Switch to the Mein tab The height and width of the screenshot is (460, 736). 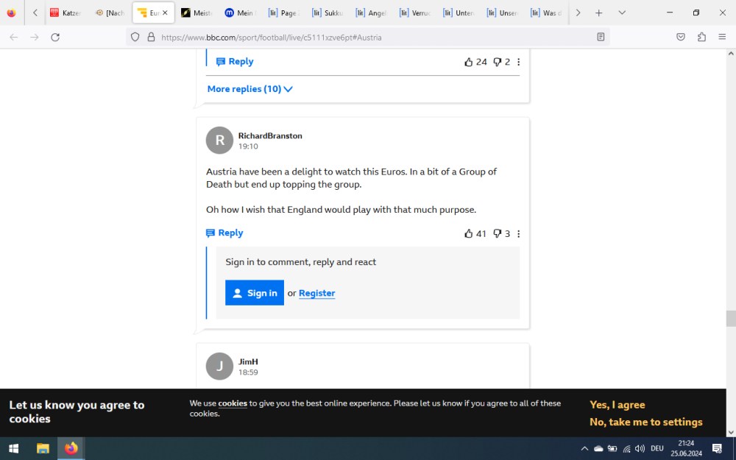point(239,13)
